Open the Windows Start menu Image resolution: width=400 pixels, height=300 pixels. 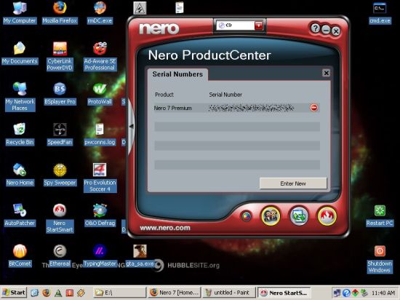tap(14, 293)
